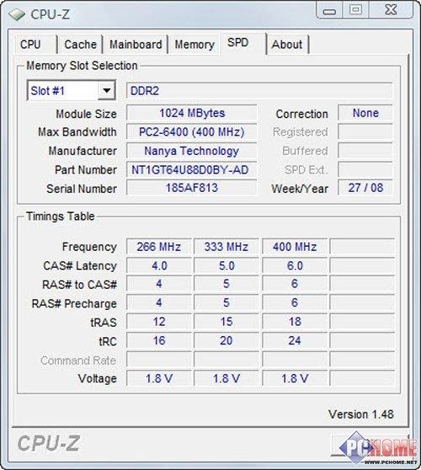Open the Mainboard tab
The width and height of the screenshot is (421, 470).
coord(136,45)
